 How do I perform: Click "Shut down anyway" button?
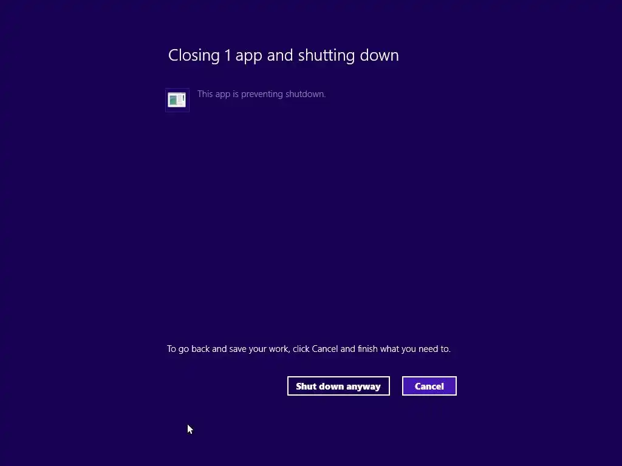click(338, 386)
